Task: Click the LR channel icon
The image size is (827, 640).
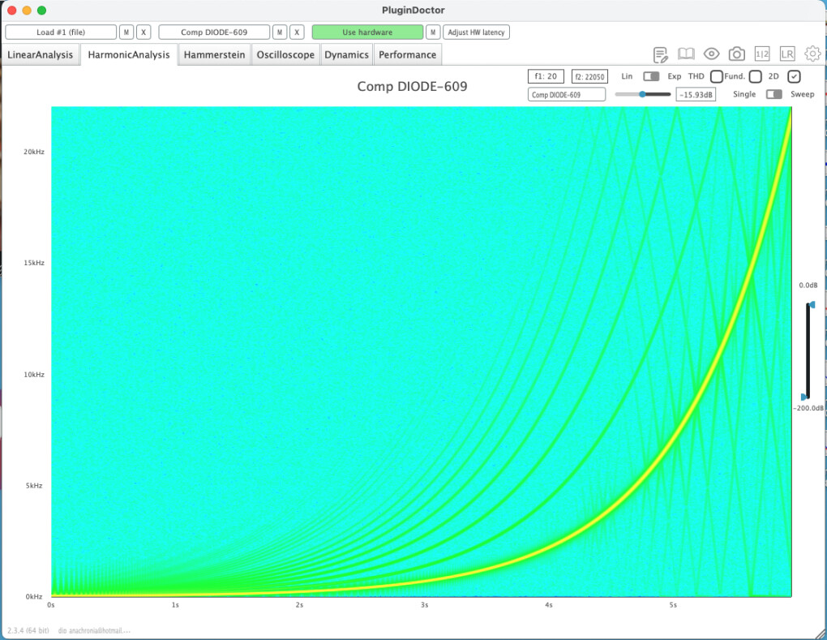Action: pyautogui.click(x=787, y=54)
